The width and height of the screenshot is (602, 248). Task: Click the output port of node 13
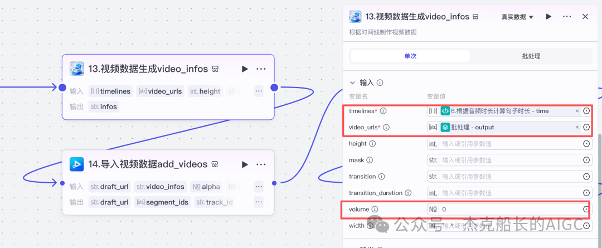click(x=274, y=87)
